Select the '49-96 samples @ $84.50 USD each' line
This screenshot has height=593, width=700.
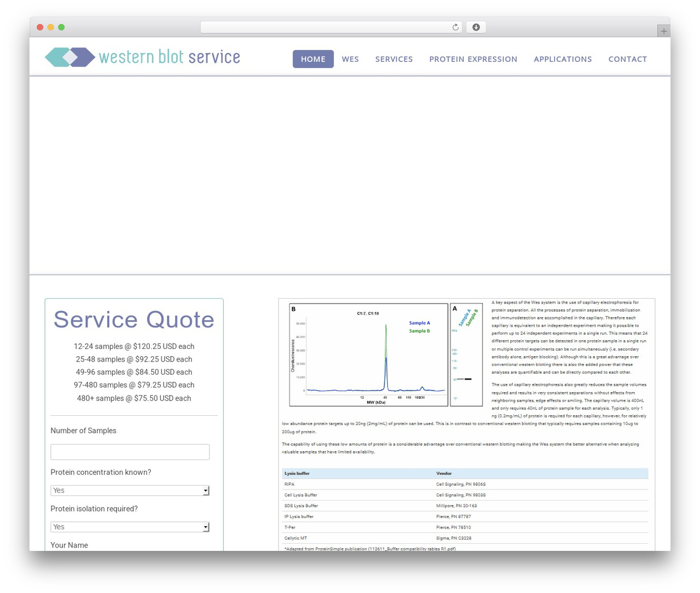coord(134,372)
